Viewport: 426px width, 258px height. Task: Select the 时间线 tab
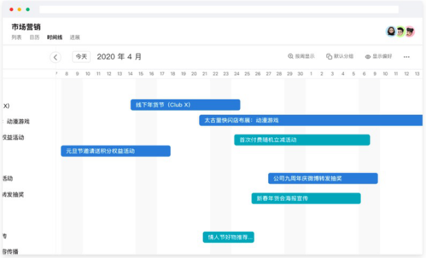point(55,37)
